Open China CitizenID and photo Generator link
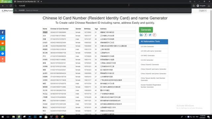This screenshot has width=212, height=119. coord(153,73)
